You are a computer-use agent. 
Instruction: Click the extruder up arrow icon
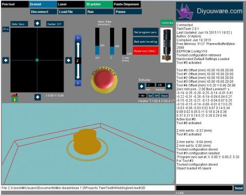(x=141, y=86)
